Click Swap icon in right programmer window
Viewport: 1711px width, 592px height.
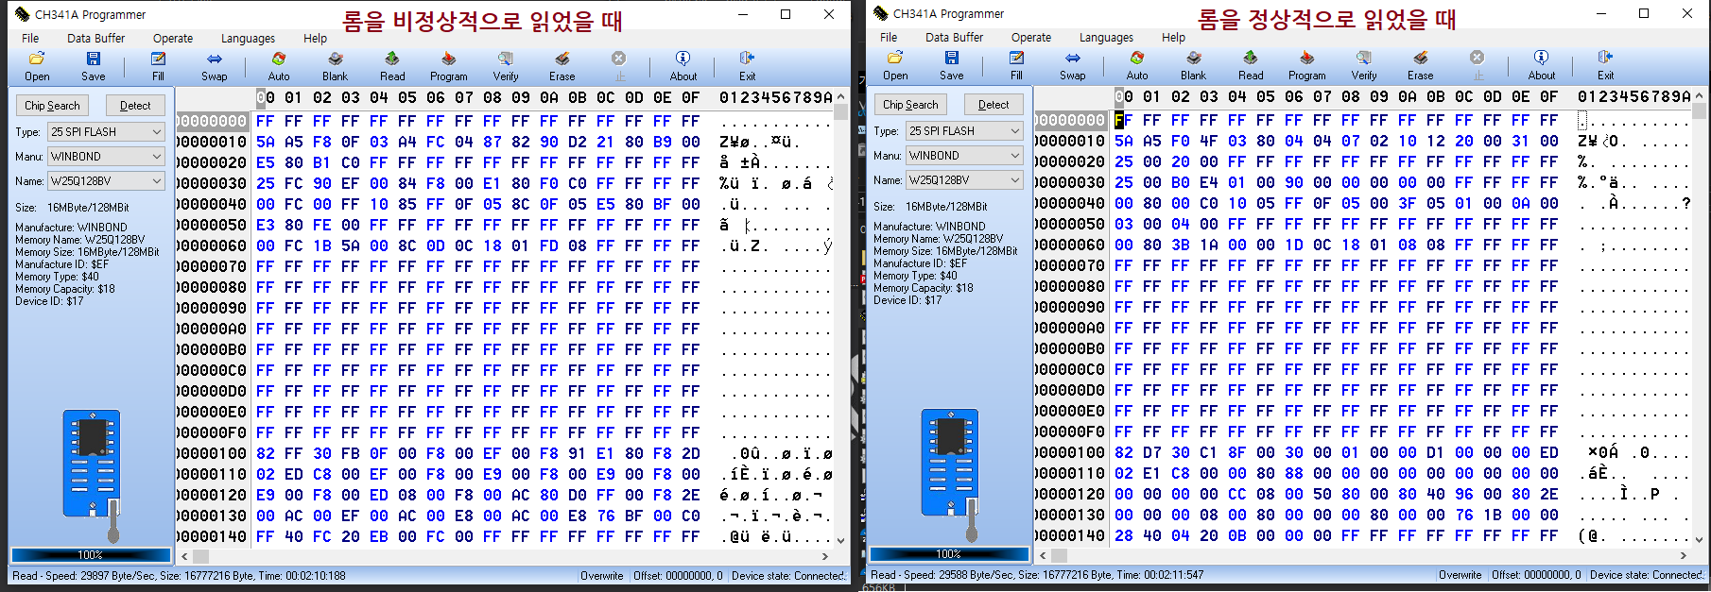click(x=1072, y=65)
